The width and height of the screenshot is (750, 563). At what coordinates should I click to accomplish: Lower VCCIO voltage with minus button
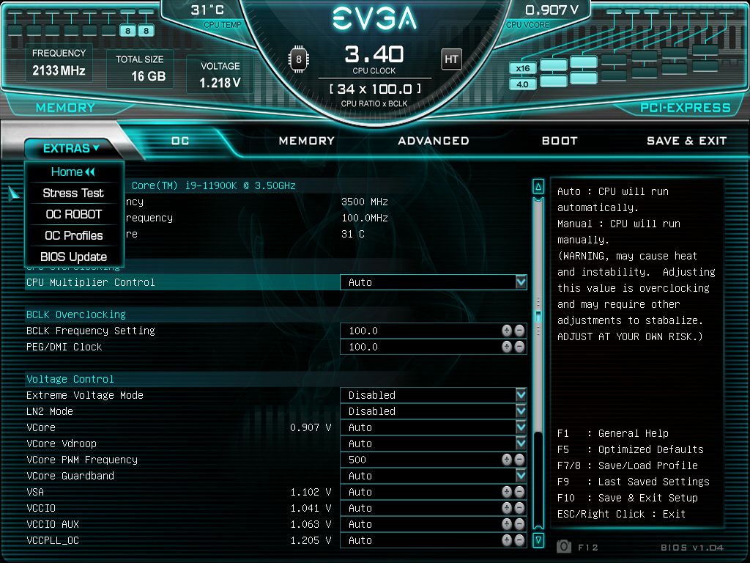[519, 508]
